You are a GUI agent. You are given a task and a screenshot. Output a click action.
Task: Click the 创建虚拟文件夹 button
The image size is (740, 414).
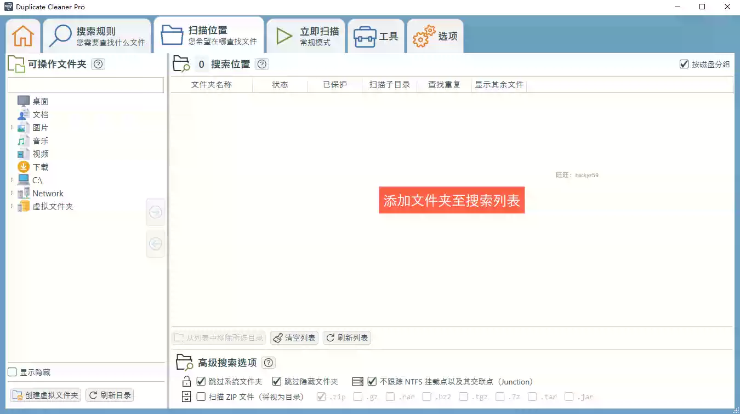(x=45, y=395)
